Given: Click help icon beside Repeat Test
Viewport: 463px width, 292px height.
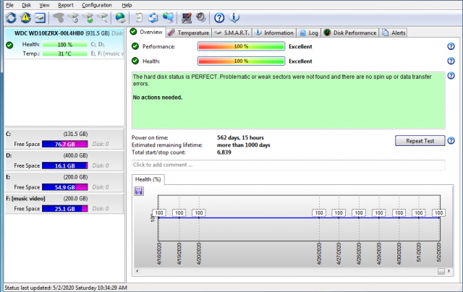Looking at the screenshot, I should [x=451, y=141].
